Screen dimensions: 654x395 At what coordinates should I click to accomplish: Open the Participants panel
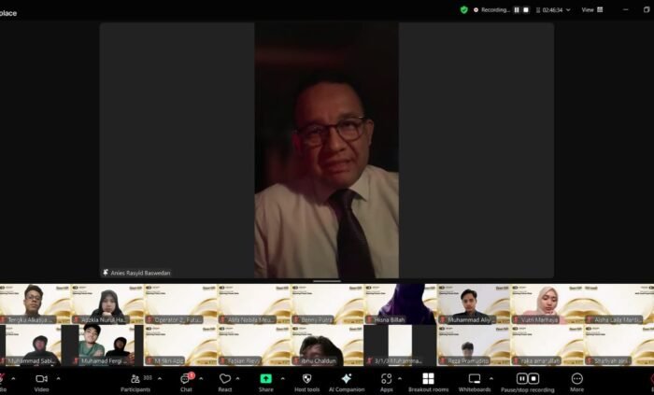tap(135, 379)
